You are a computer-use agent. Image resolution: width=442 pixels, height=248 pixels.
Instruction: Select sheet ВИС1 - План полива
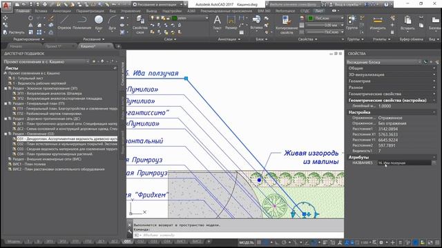click(29, 164)
